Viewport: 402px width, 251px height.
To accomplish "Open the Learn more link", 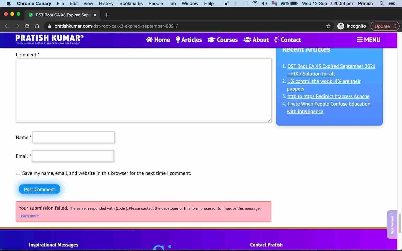I will [29, 216].
